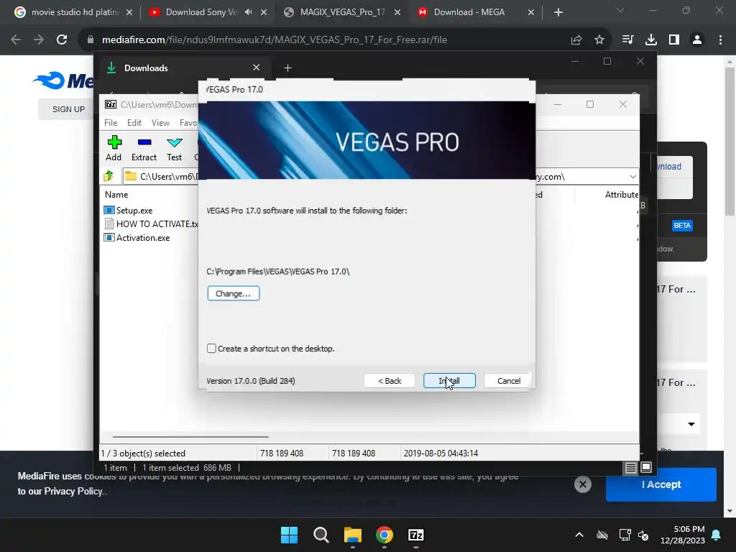The image size is (736, 552).
Task: Open the 7-Zip Edit menu
Action: tap(134, 122)
